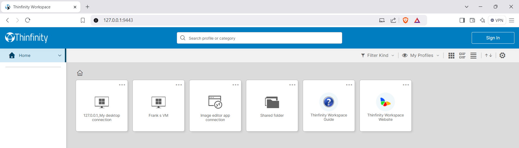Open the Thinfinity Workspace Website icon
Screen dimensions: 519x148
click(x=385, y=102)
